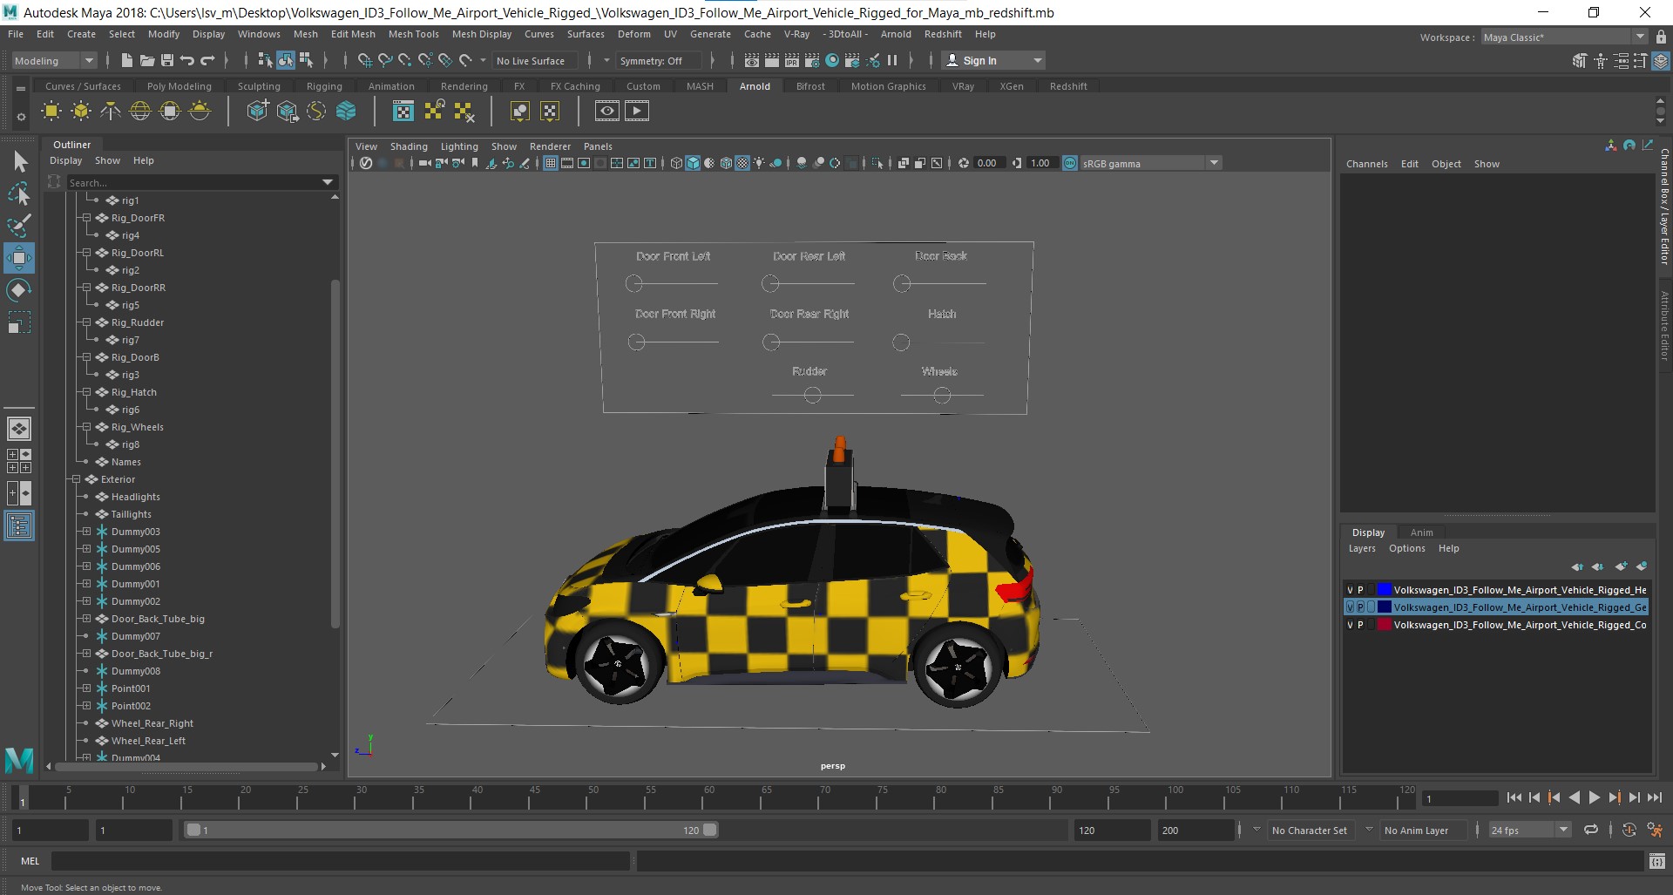Click the Undo arrow icon
Screen dimensions: 1673x895
(186, 60)
